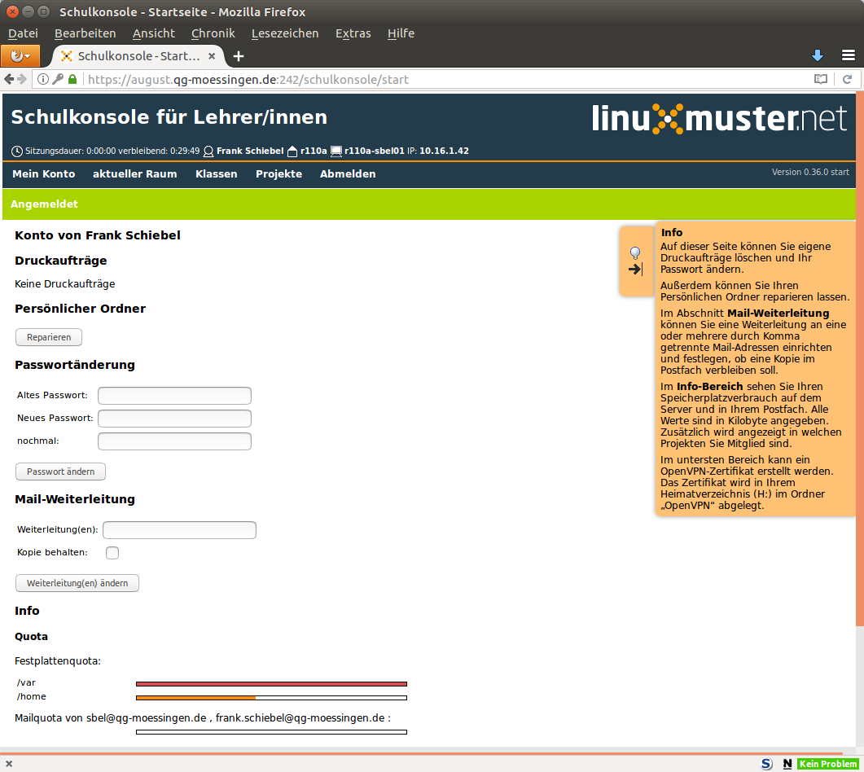Open the Chronik menu
The image size is (864, 772).
click(x=213, y=33)
